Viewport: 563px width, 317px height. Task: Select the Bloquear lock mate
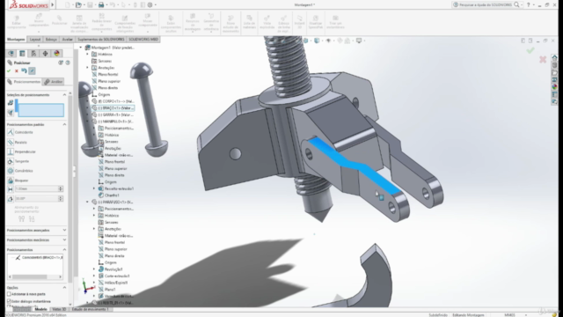click(x=18, y=181)
